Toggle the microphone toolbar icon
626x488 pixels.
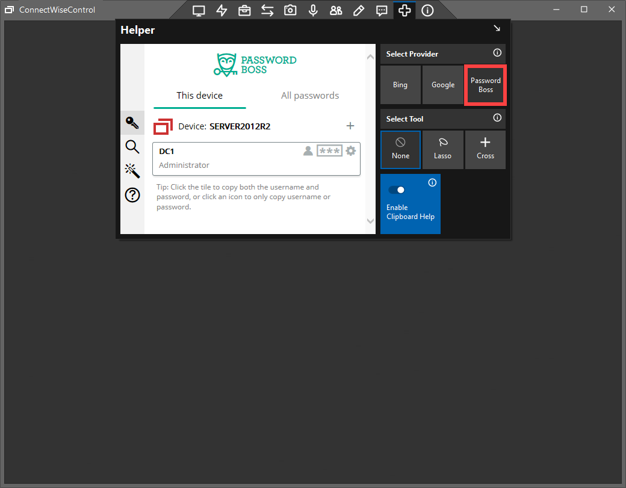tap(313, 10)
